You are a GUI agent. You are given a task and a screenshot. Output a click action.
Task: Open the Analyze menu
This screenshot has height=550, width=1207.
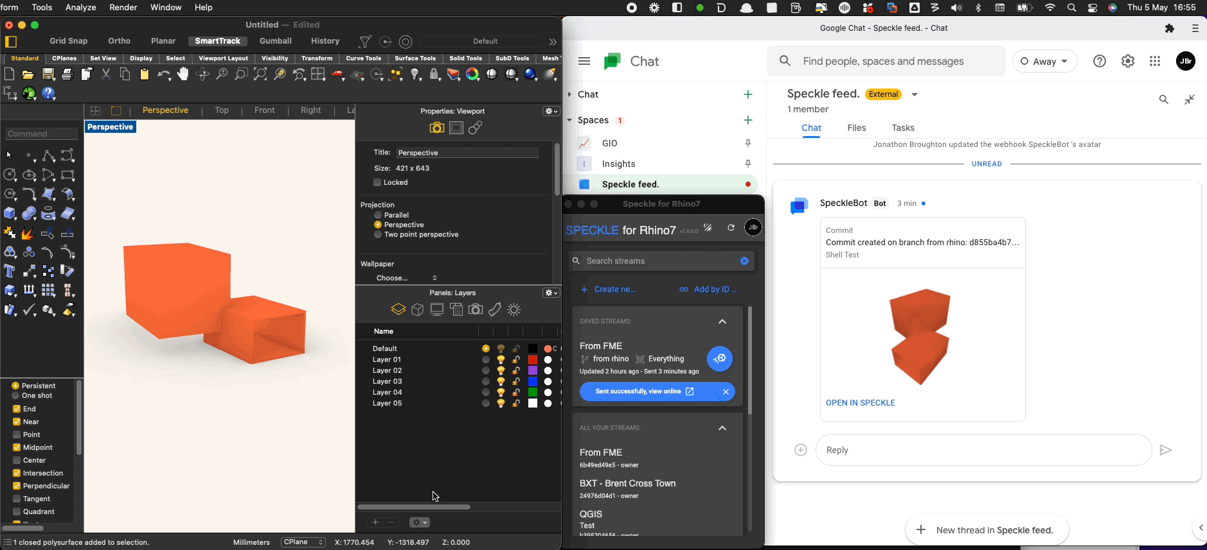(81, 8)
